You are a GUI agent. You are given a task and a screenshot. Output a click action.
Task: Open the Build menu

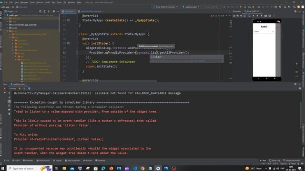48,2
